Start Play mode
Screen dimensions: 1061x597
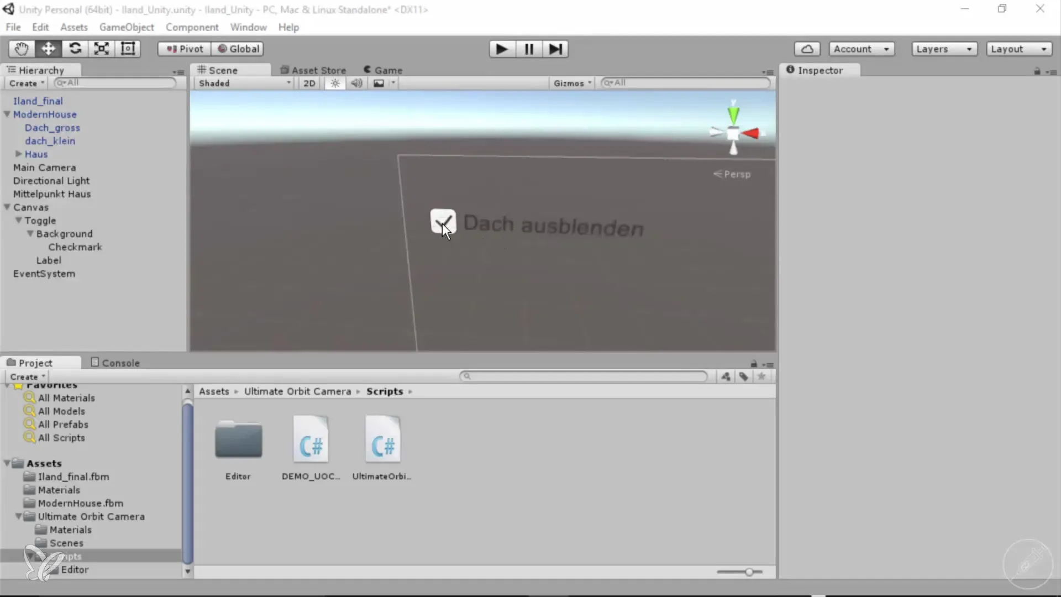(x=502, y=49)
